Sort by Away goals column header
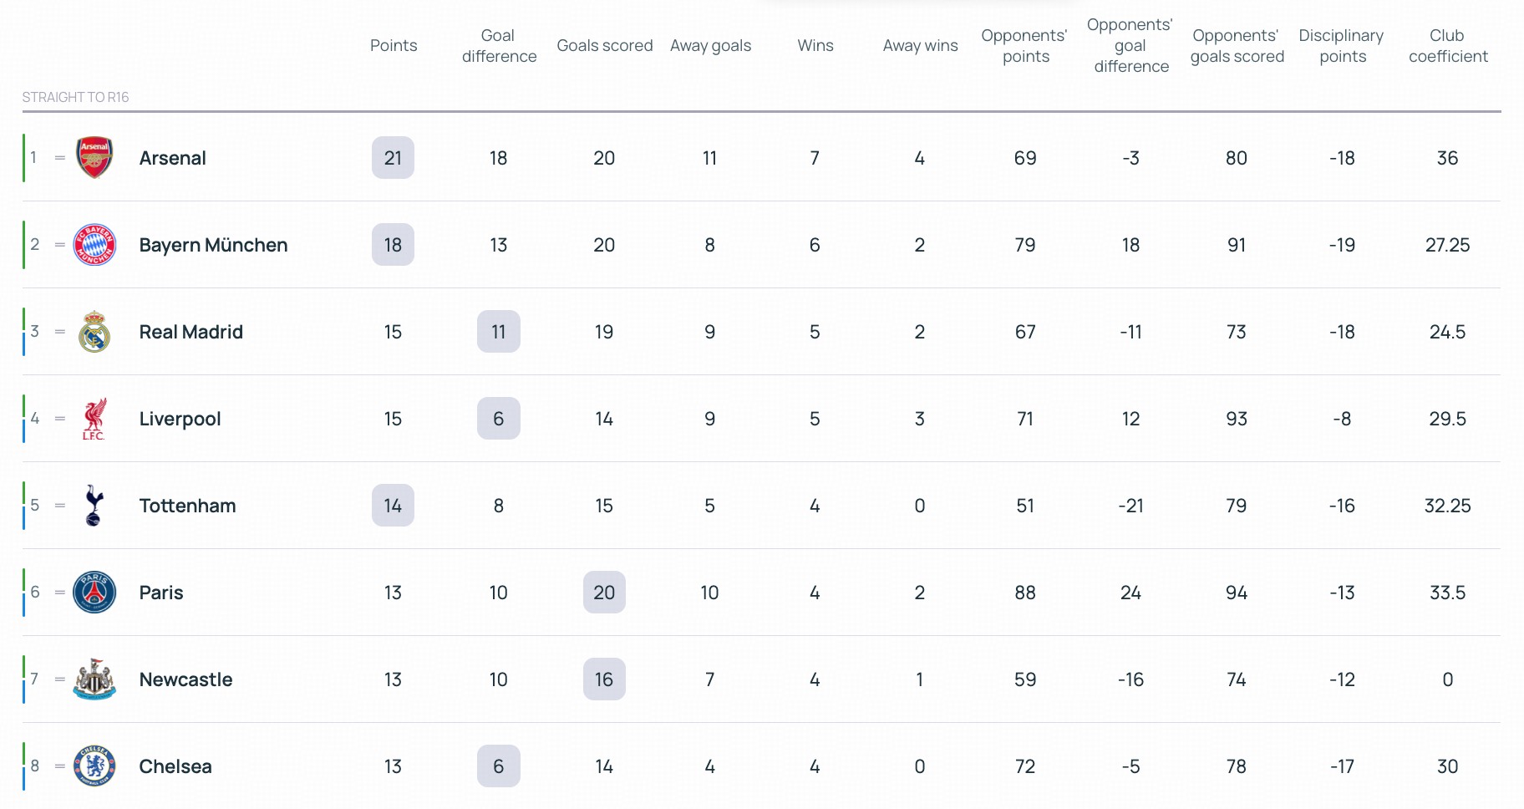The height and width of the screenshot is (809, 1524). pyautogui.click(x=710, y=46)
